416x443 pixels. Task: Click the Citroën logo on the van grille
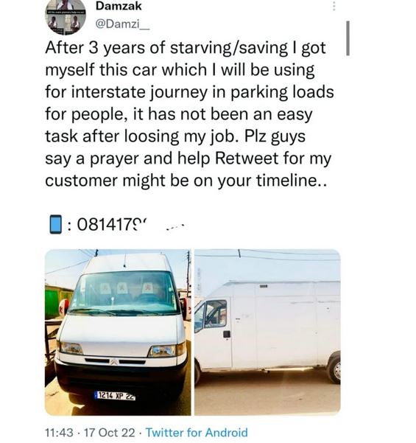tap(114, 361)
